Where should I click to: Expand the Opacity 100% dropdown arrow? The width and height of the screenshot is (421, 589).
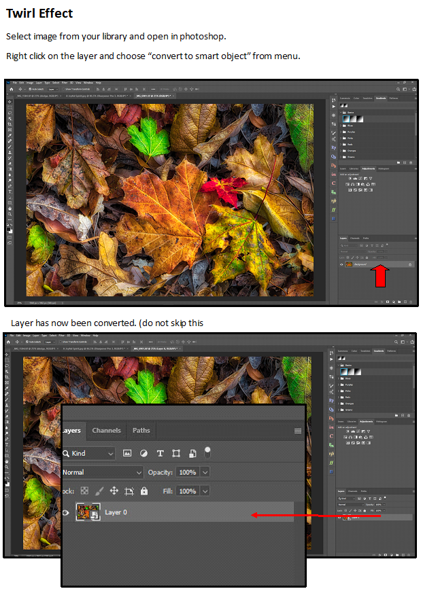[205, 472]
